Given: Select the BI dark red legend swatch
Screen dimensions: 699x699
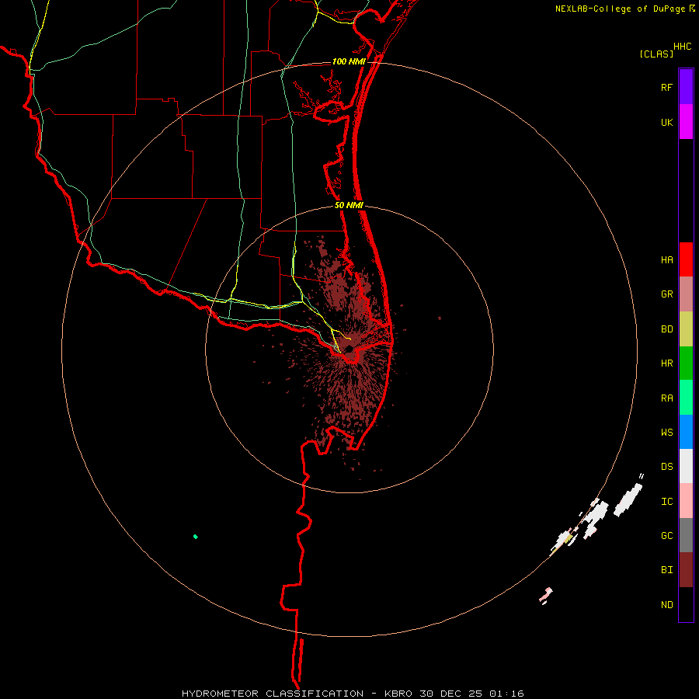Looking at the screenshot, I should pyautogui.click(x=686, y=570).
